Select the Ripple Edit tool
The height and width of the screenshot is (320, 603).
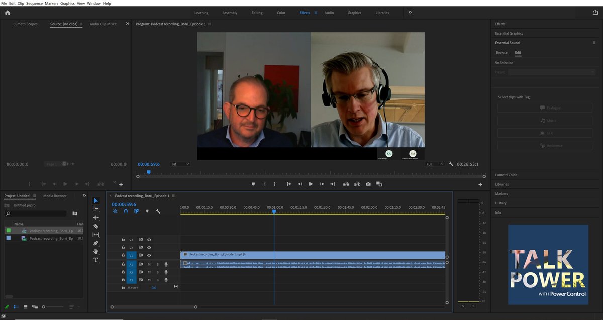point(96,218)
